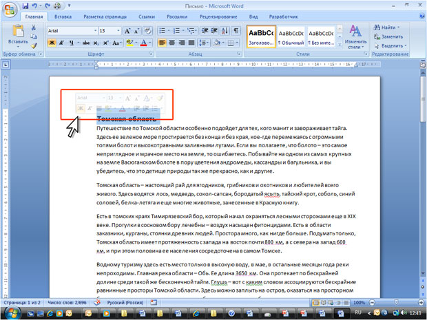Toggle Align Text Left button
Viewport: 427px width, 320px height.
click(x=162, y=43)
